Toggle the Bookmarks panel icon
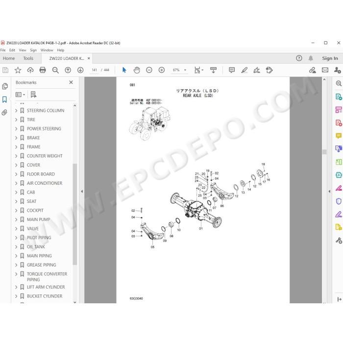The height and width of the screenshot is (343, 343). pyautogui.click(x=4, y=99)
